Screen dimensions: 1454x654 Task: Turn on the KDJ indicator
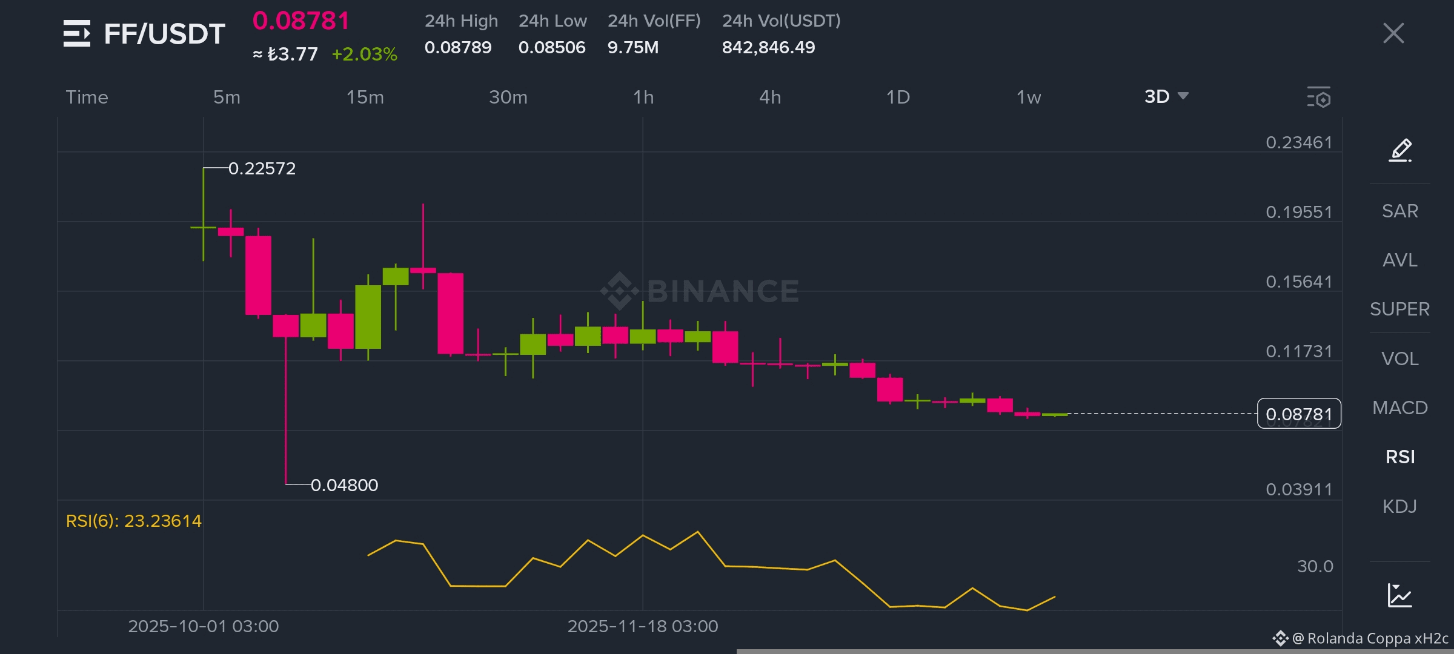pos(1399,506)
